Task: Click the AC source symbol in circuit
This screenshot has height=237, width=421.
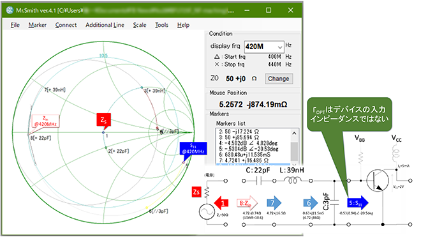Action: [207, 211]
